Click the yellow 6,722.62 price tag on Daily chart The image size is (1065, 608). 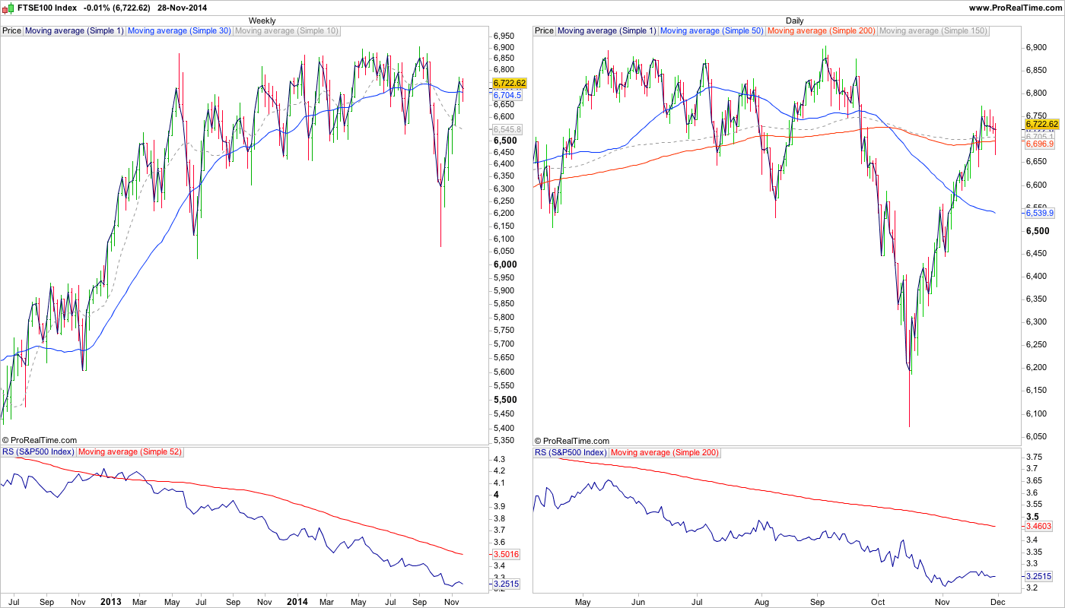click(1042, 124)
